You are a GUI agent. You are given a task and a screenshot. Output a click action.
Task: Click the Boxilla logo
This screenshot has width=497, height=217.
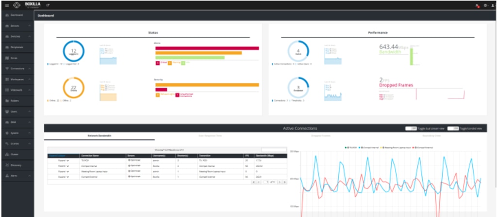pyautogui.click(x=29, y=5)
